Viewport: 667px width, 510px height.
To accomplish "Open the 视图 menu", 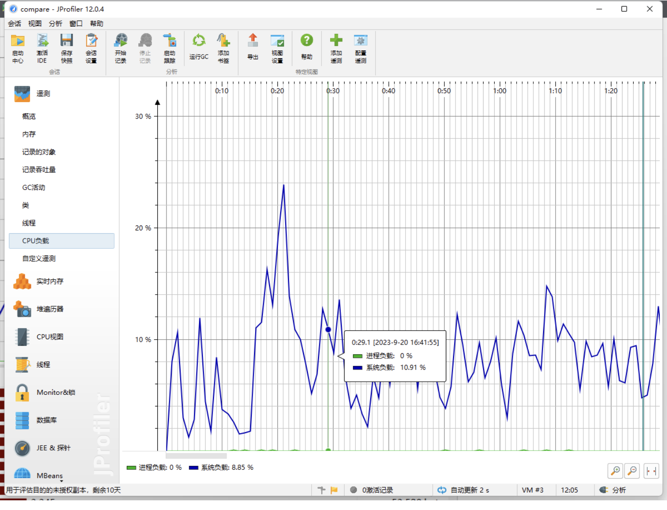I will click(35, 23).
